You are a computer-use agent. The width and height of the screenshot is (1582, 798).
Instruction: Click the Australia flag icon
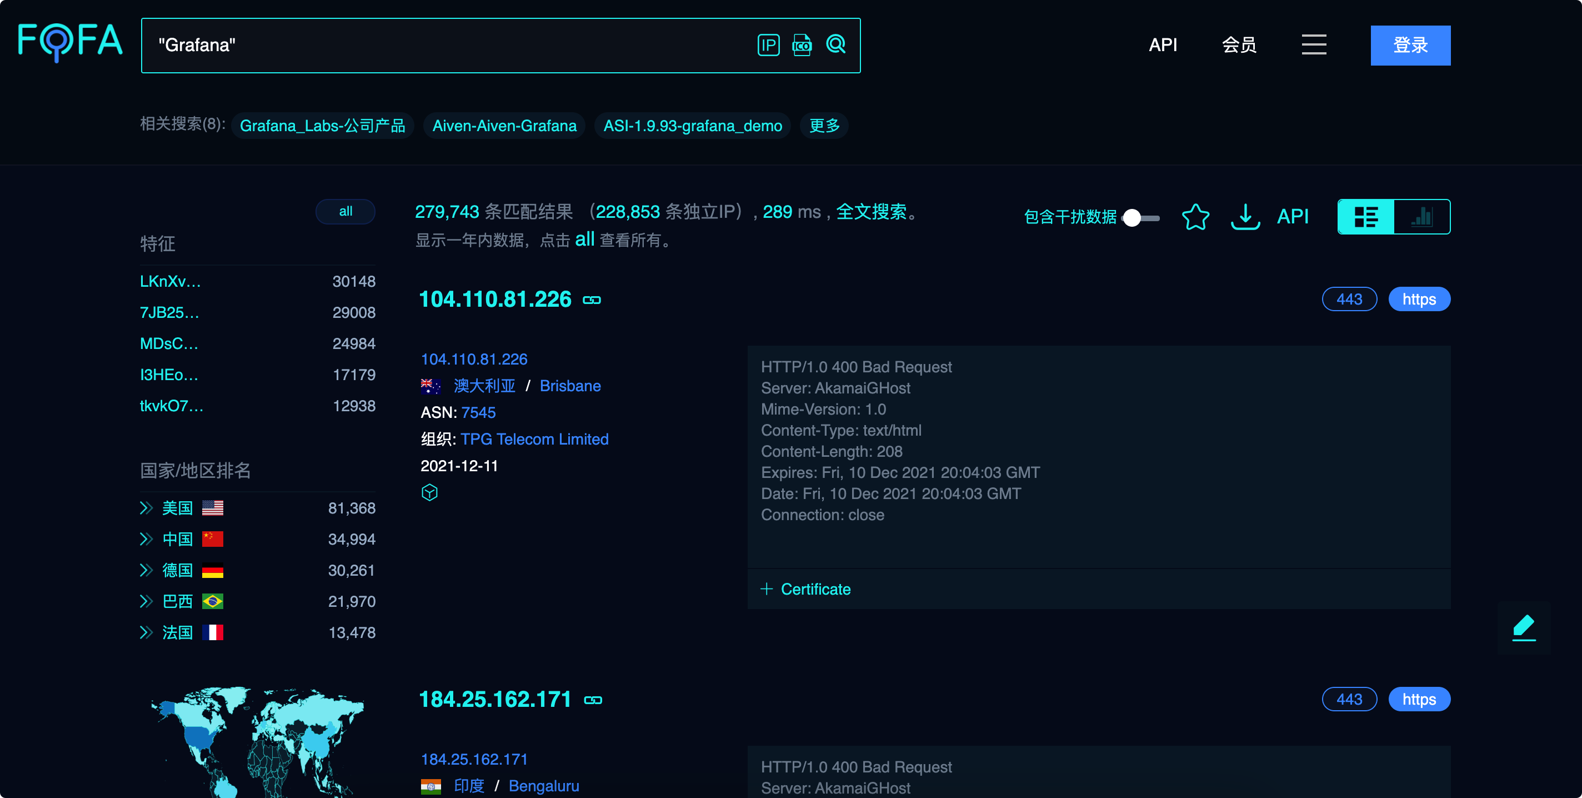(430, 386)
